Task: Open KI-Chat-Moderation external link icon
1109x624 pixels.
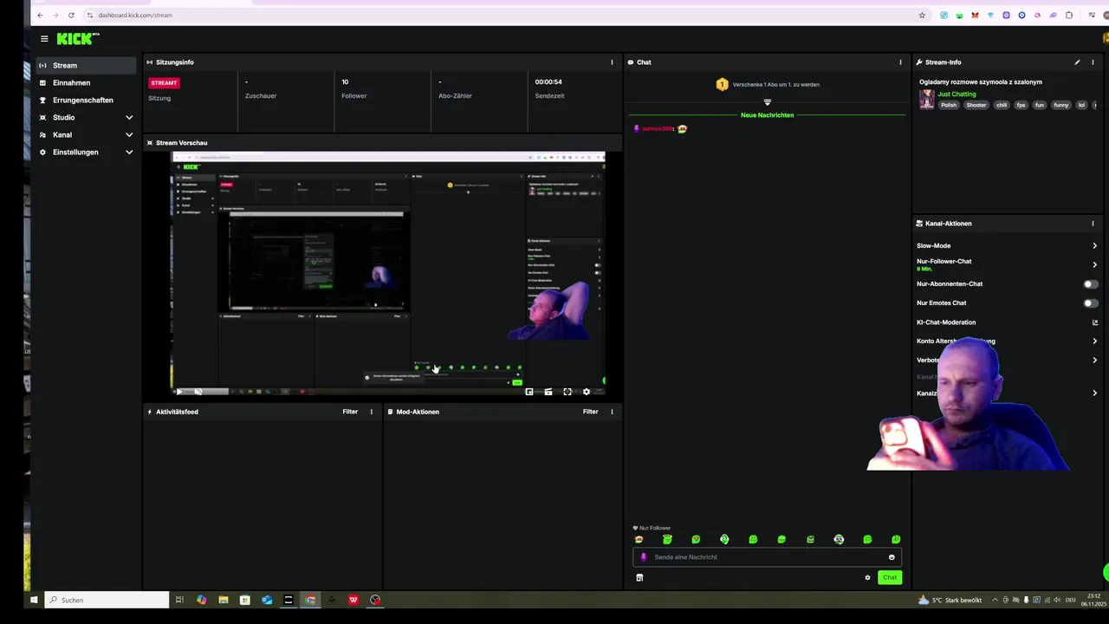Action: pos(1094,322)
